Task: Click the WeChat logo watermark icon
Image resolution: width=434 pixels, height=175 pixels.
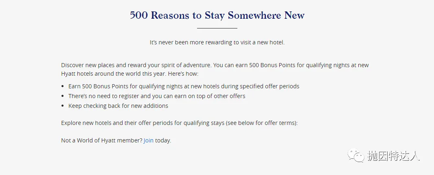Action: 356,155
